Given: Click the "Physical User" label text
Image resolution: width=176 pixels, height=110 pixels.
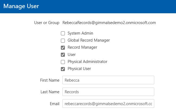Looking at the screenshot, I should 79,69.
